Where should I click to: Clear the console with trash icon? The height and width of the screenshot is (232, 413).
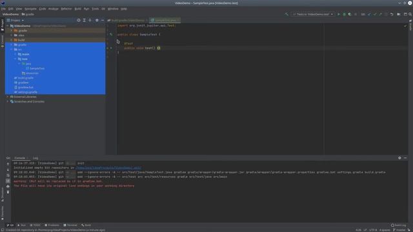pyautogui.click(x=8, y=192)
